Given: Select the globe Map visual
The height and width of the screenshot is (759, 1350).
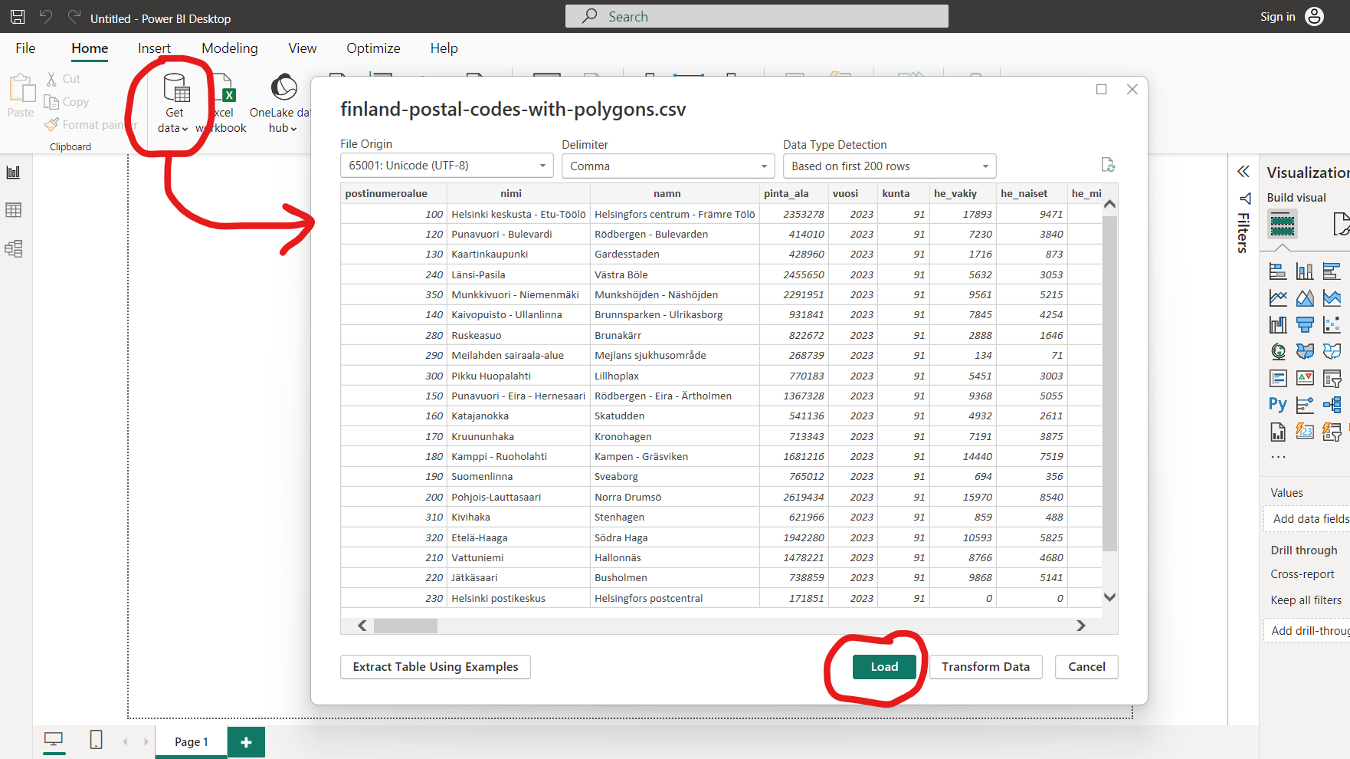Looking at the screenshot, I should coord(1278,351).
